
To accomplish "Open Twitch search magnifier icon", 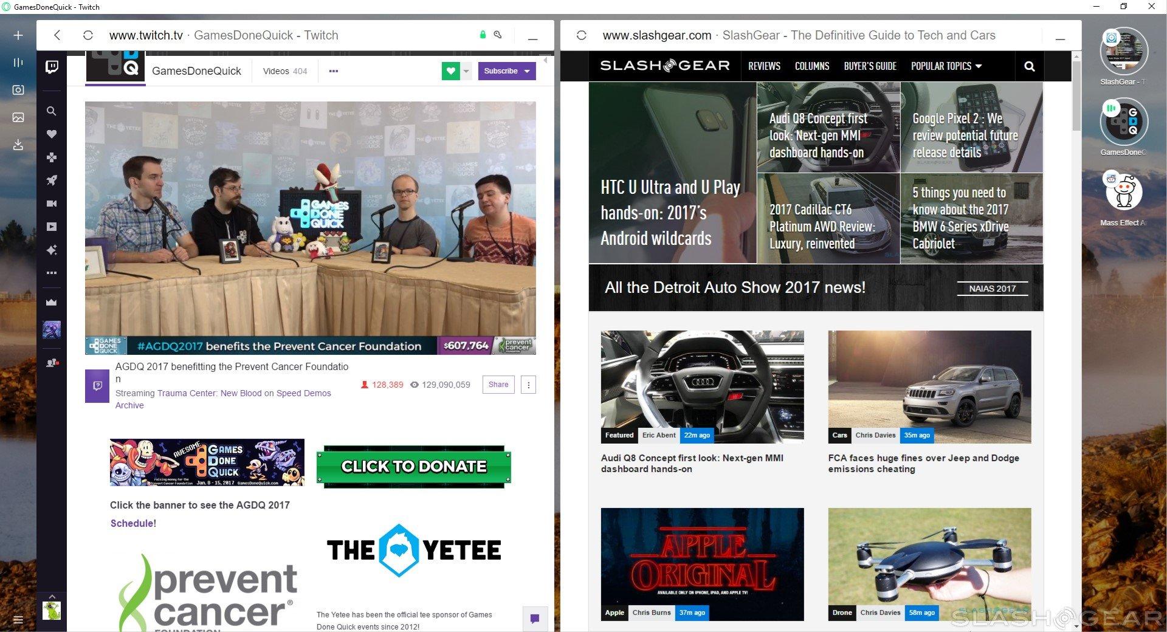I will point(52,111).
